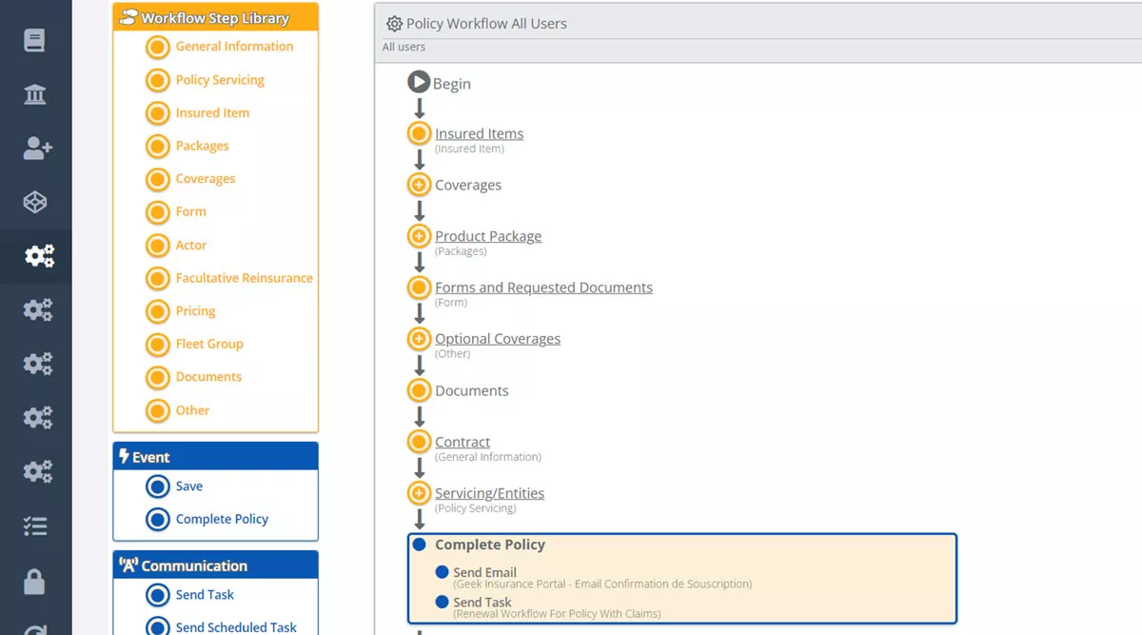Click the Other library step icon
The width and height of the screenshot is (1142, 635).
pos(158,411)
